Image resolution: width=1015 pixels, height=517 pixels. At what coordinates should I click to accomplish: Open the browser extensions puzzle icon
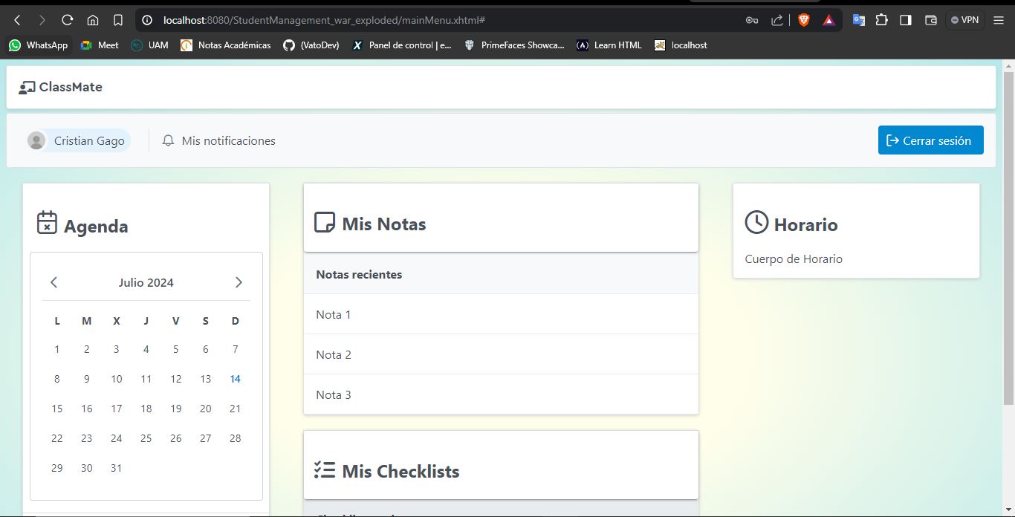(882, 20)
